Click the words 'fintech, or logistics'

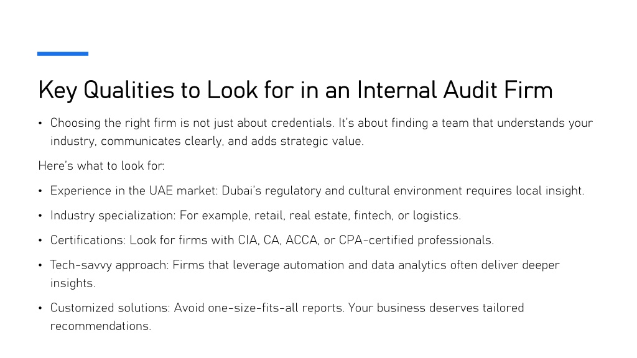(407, 216)
